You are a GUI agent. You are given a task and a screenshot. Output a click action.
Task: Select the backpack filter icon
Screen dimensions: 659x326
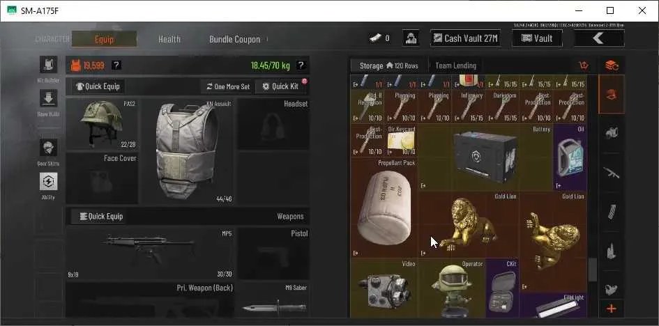612,134
